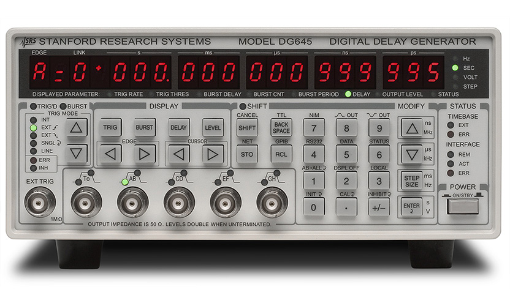Click the SHIFT key
This screenshot has width=510, height=306.
click(247, 128)
